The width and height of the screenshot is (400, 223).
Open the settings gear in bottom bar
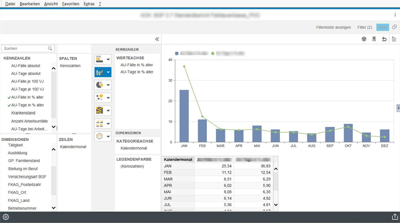click(6, 217)
